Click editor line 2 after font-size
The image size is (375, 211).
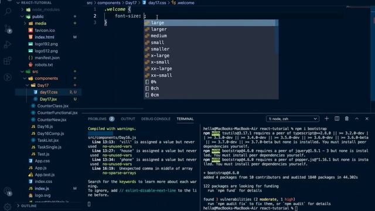145,16
